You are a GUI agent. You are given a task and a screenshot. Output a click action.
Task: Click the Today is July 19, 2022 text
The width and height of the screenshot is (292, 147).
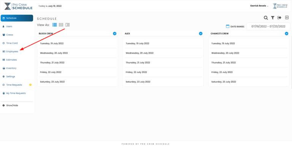[50, 6]
